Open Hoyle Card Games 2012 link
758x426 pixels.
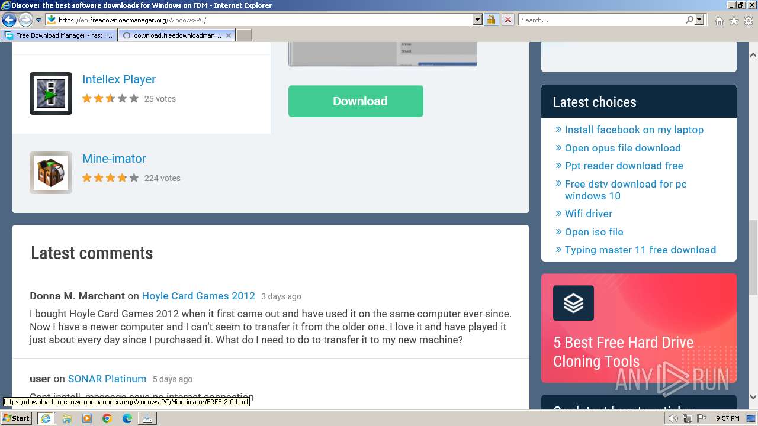click(x=198, y=296)
